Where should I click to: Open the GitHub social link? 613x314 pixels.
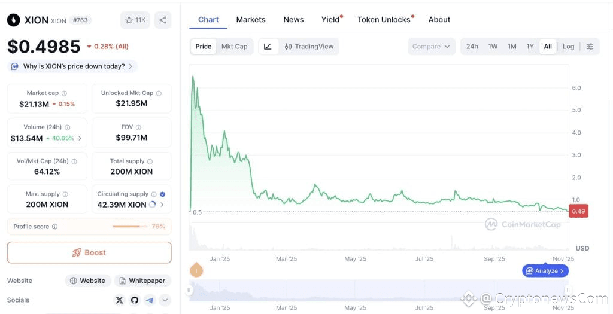[x=135, y=300]
